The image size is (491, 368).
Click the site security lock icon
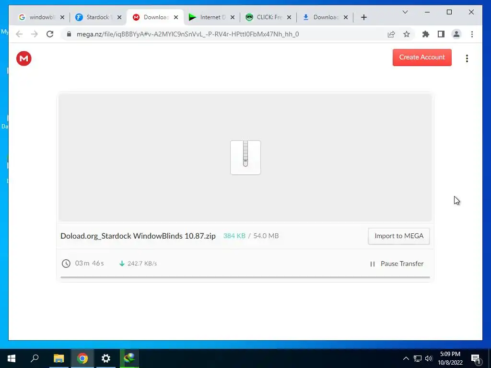69,34
